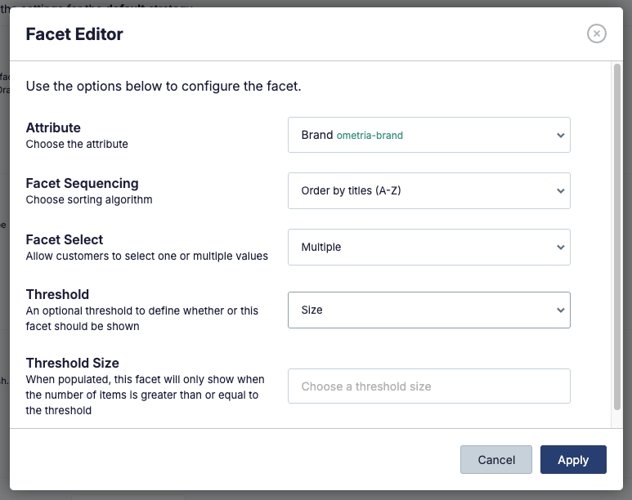
Task: Click the 'Facet Sequencing' heading label
Action: (x=83, y=183)
